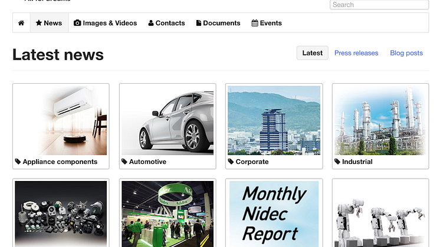Open the Appliance components category label
440x247 pixels.
coord(60,162)
